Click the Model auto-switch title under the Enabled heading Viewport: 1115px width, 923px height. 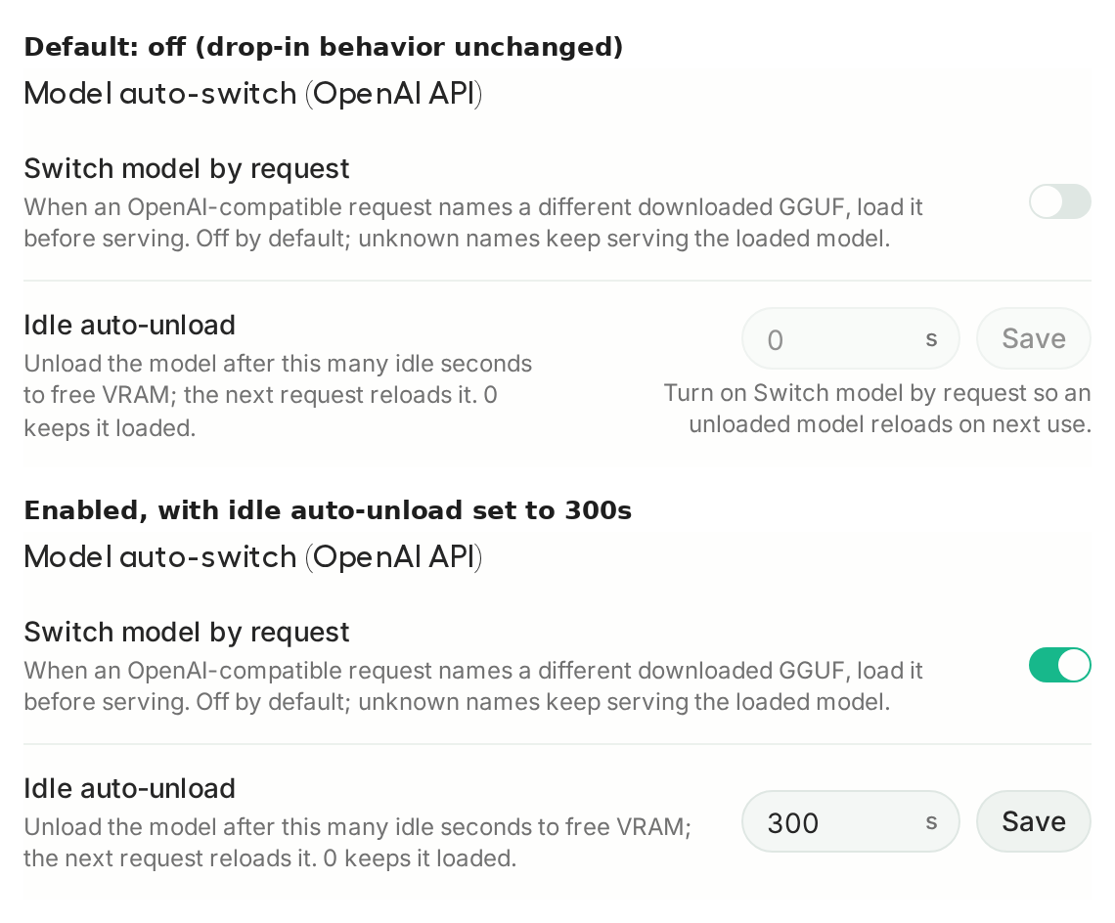(x=253, y=556)
